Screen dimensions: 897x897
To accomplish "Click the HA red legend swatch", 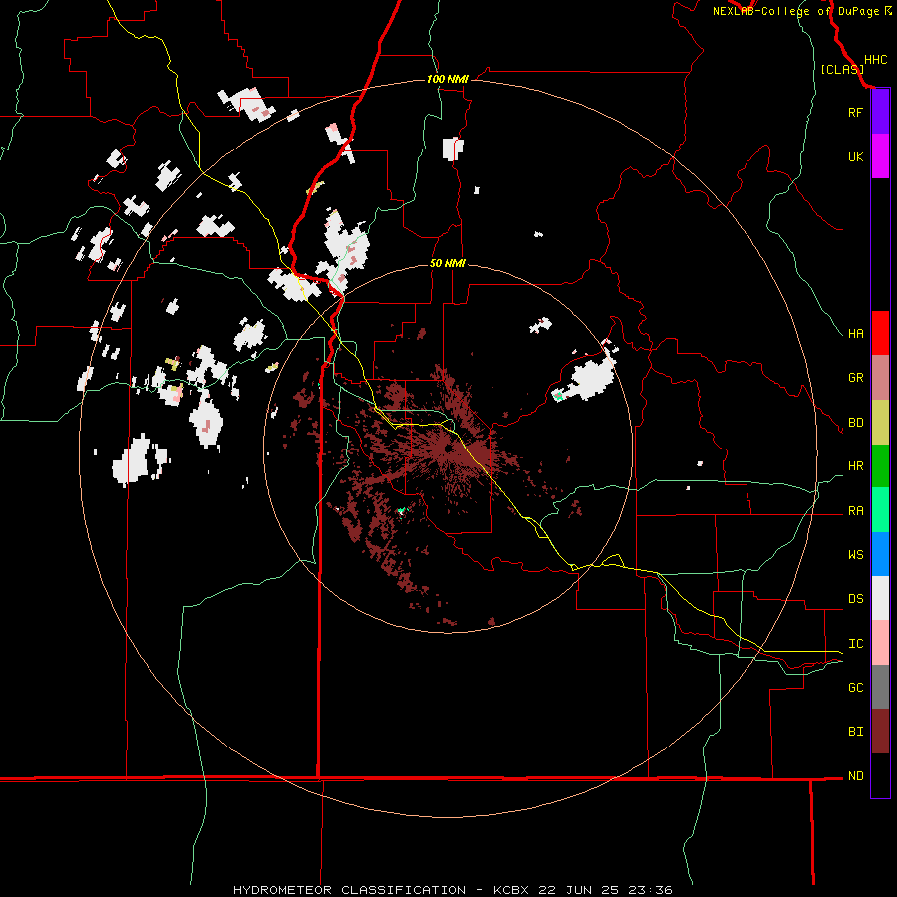I will (880, 333).
